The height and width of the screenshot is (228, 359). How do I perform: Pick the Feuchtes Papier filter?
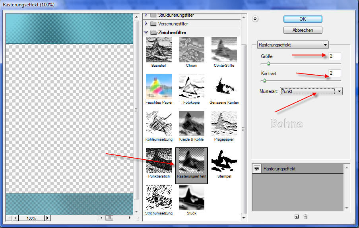(159, 87)
